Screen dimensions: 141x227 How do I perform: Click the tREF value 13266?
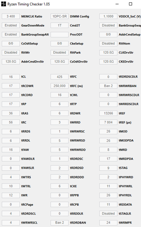pos(108,113)
